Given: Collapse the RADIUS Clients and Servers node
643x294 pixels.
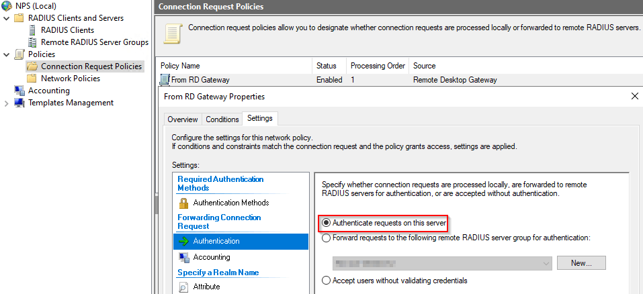Looking at the screenshot, I should 7,18.
